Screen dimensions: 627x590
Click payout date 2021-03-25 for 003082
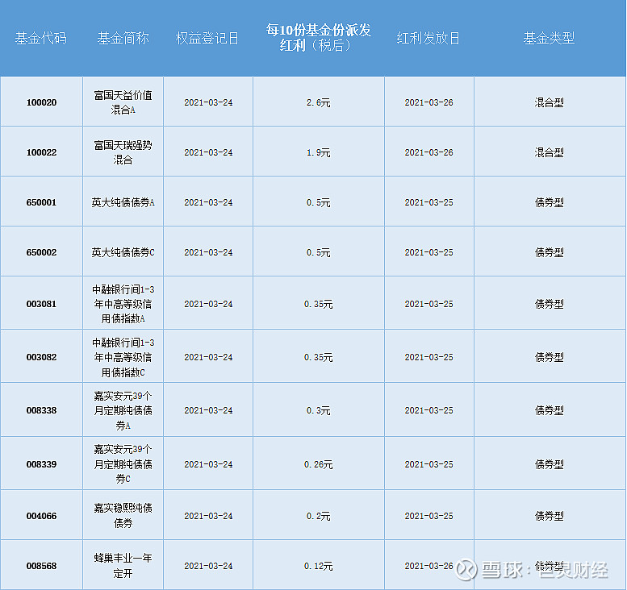pos(428,357)
